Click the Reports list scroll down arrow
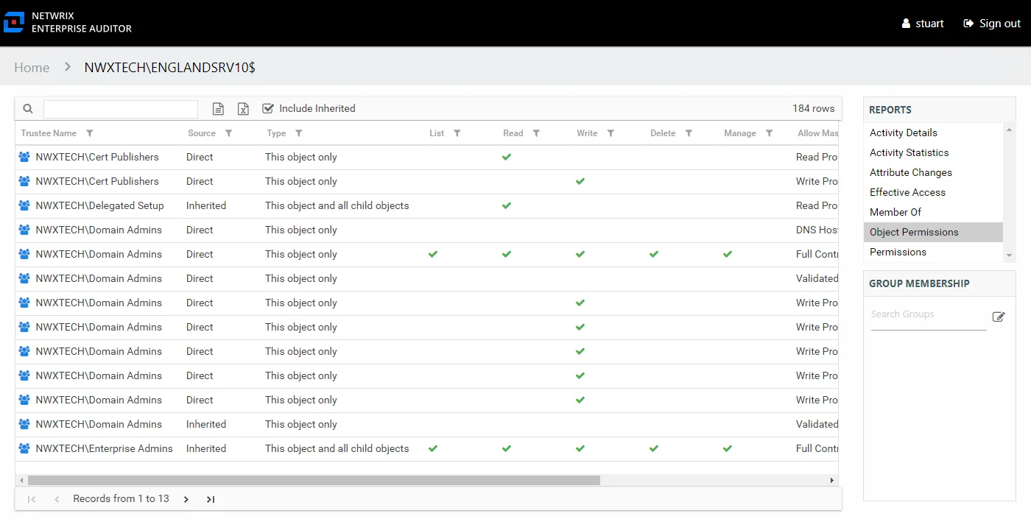Image resolution: width=1031 pixels, height=519 pixels. [1009, 255]
